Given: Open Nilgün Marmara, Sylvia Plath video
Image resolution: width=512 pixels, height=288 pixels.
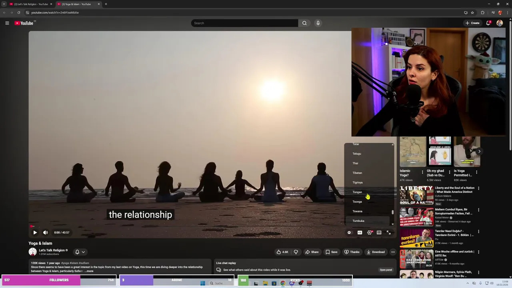Looking at the screenshot, I should pyautogui.click(x=453, y=274).
